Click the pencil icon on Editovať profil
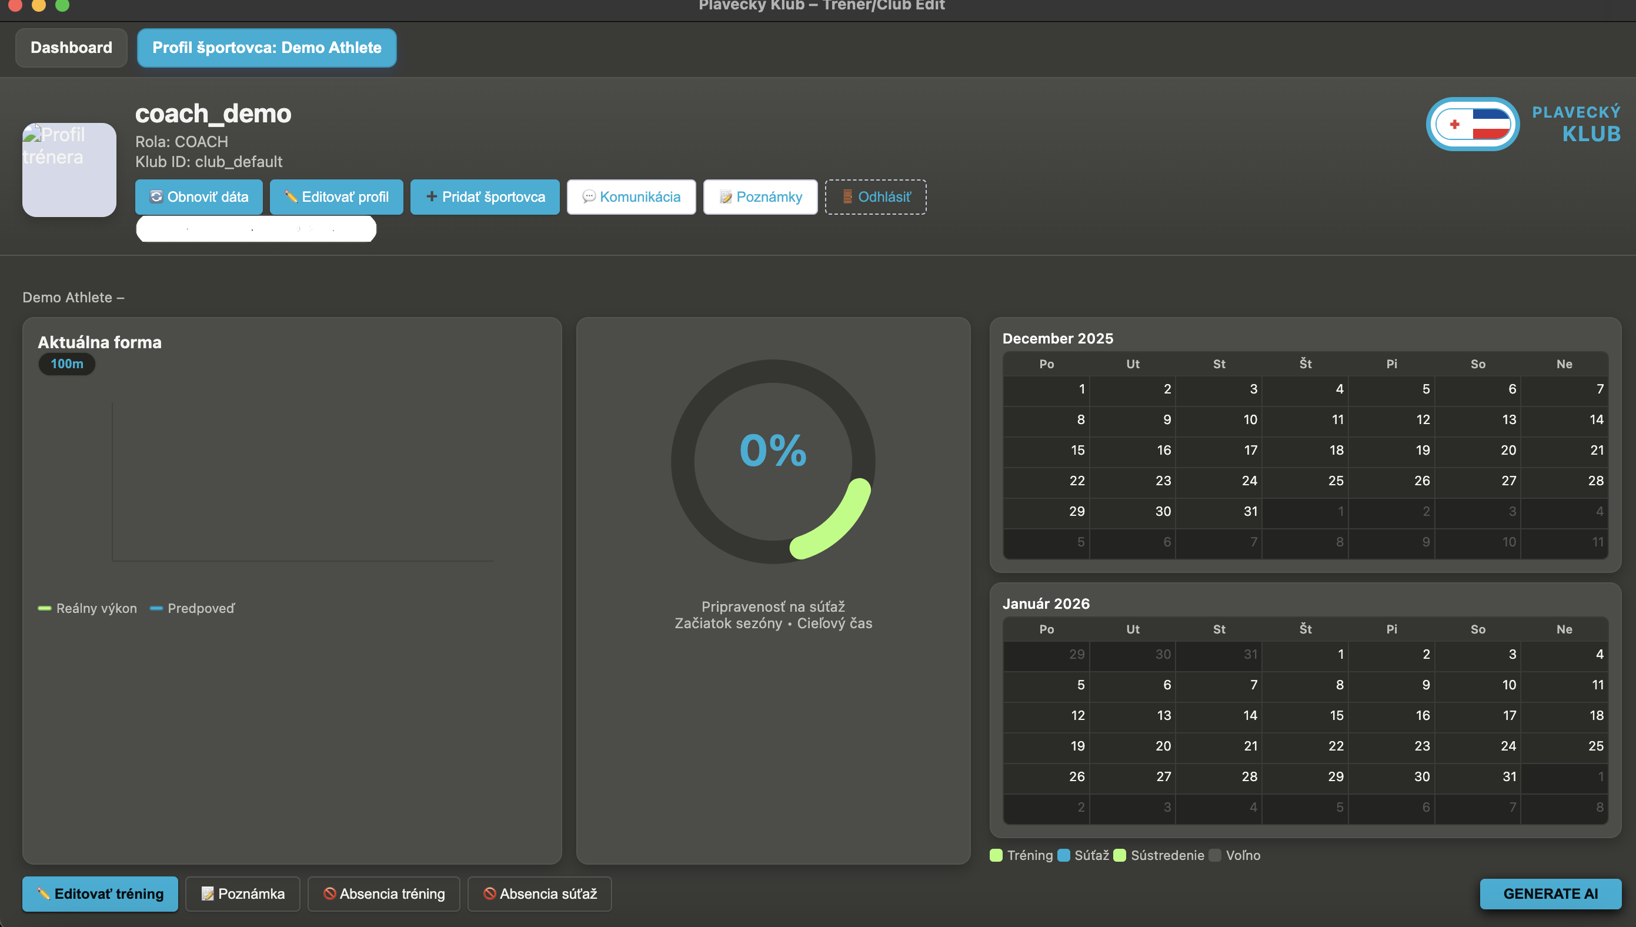 click(x=291, y=196)
